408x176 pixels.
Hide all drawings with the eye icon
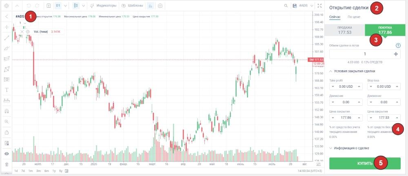tap(7, 154)
